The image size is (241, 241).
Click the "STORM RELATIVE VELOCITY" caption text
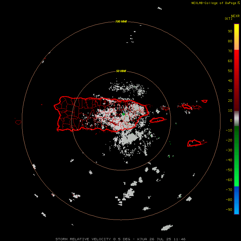(83, 239)
